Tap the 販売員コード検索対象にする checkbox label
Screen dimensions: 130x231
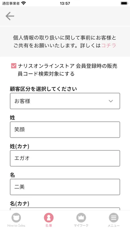point(68,70)
